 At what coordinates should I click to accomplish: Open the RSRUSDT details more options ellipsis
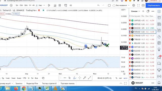click(153, 83)
